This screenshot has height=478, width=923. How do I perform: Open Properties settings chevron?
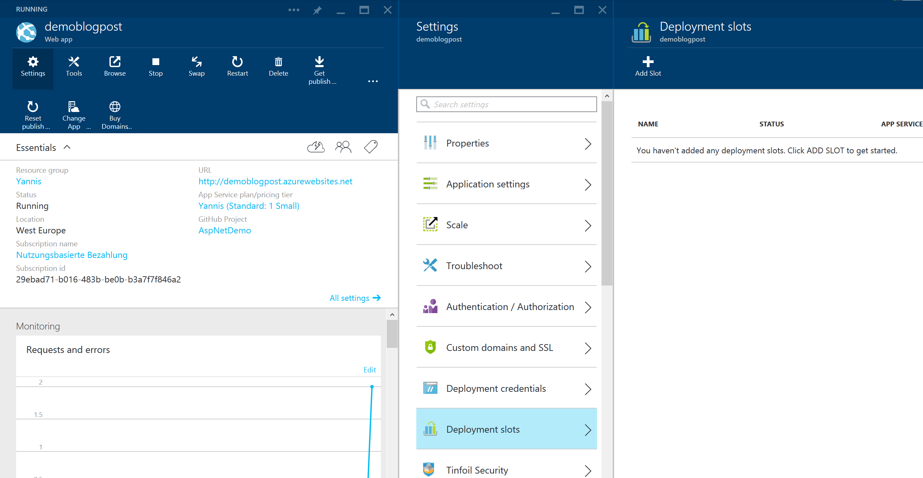[x=587, y=143]
